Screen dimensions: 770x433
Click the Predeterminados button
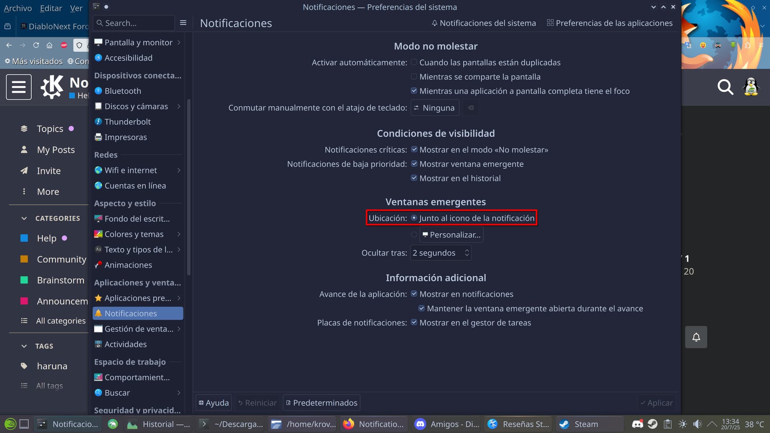(321, 403)
